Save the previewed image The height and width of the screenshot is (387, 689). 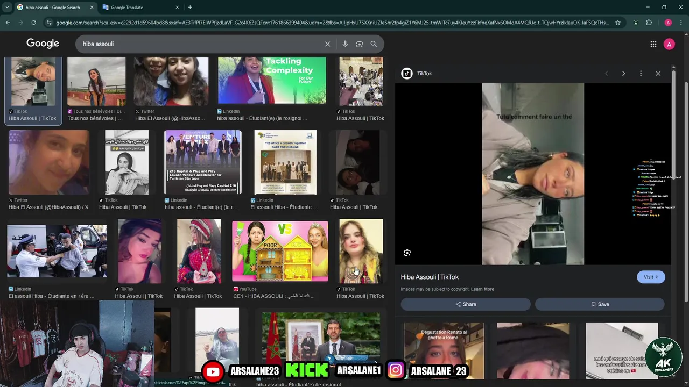point(600,304)
